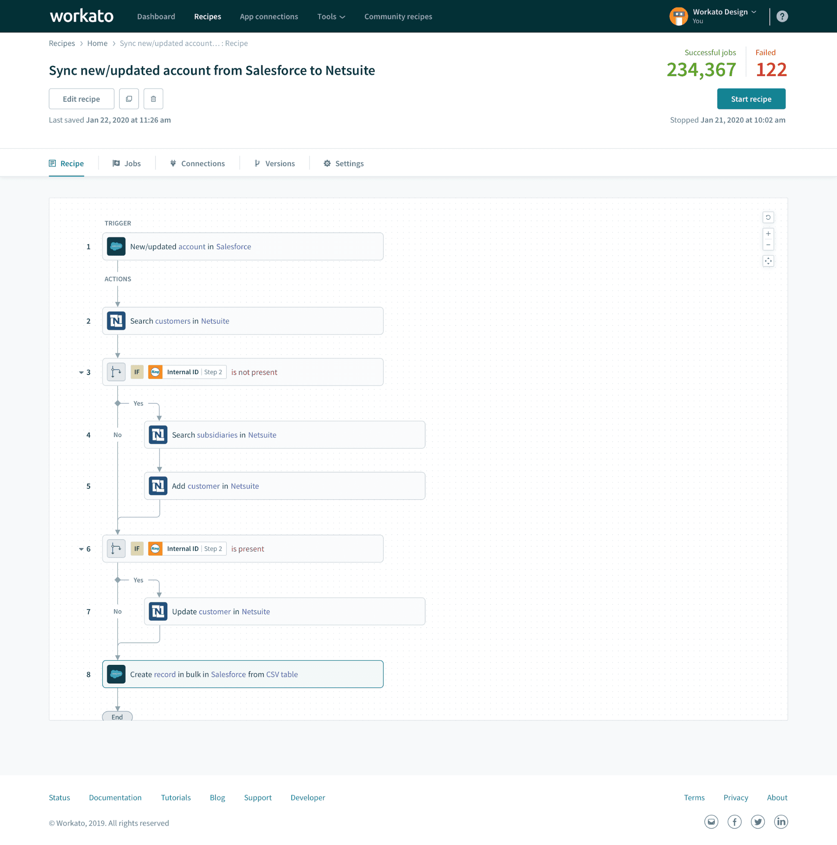Expand Workato Design account menu
The image size is (837, 845).
[x=724, y=12]
